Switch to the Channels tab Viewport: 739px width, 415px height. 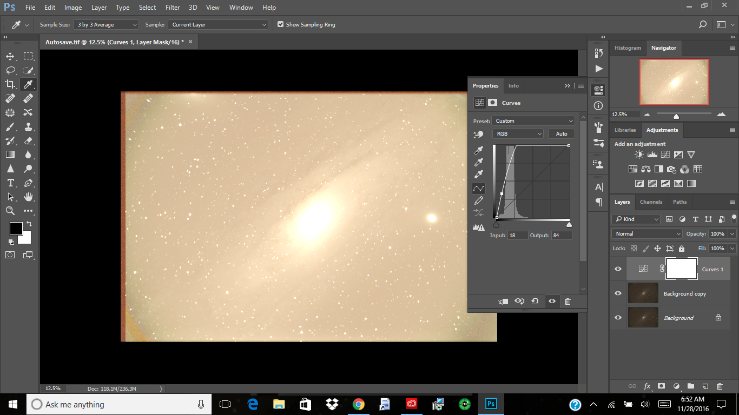tap(651, 202)
